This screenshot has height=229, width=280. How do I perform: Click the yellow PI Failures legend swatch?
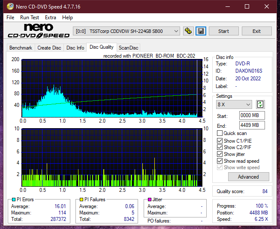(x=81, y=200)
